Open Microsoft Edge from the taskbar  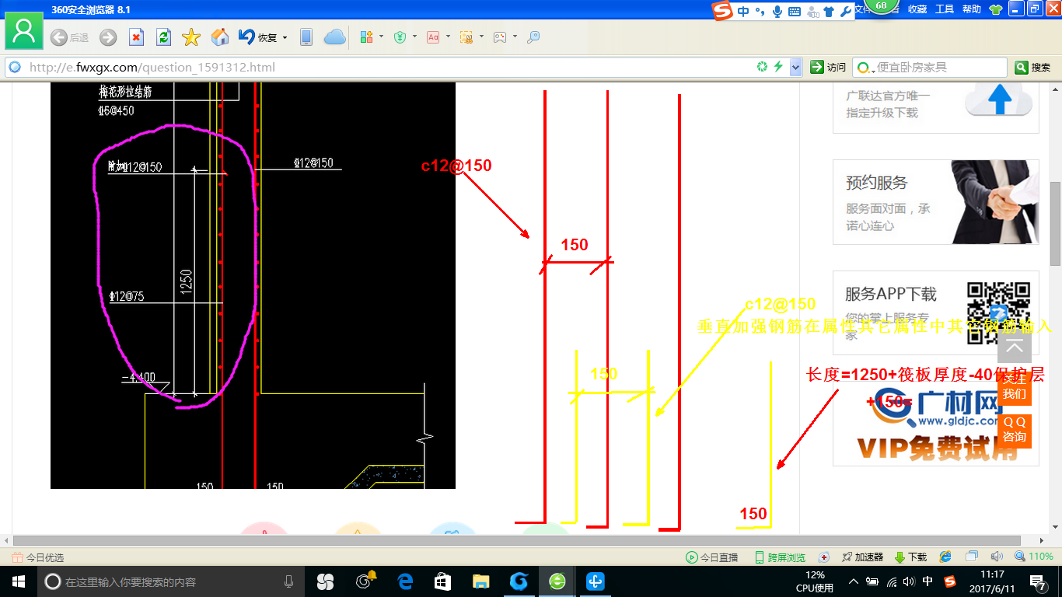tap(405, 581)
